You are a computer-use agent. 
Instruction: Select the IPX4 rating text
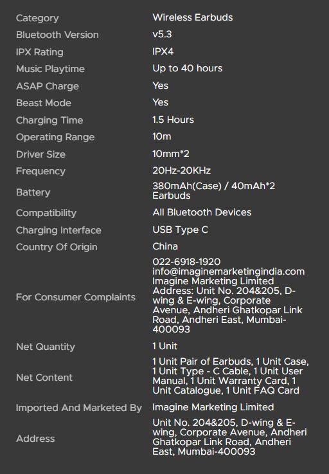click(163, 51)
